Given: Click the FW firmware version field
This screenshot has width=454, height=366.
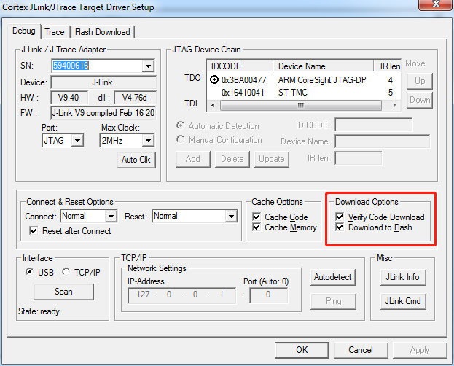Looking at the screenshot, I should [103, 113].
